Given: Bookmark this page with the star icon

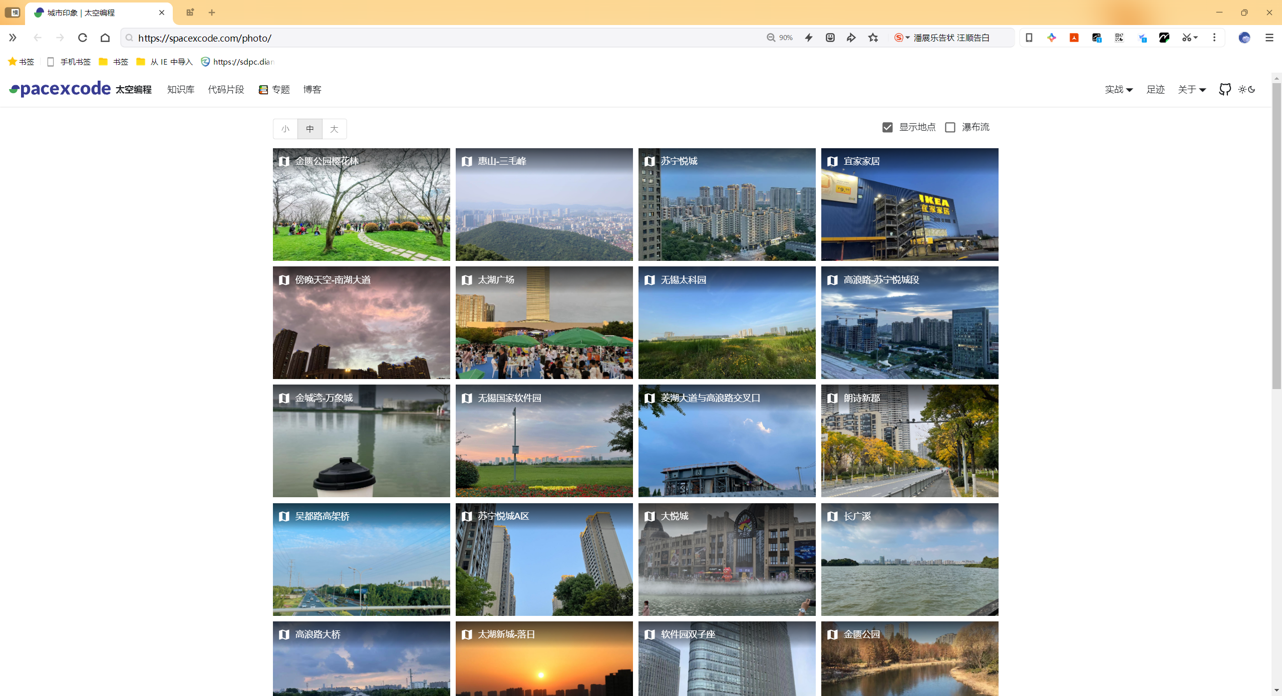Looking at the screenshot, I should pyautogui.click(x=873, y=38).
